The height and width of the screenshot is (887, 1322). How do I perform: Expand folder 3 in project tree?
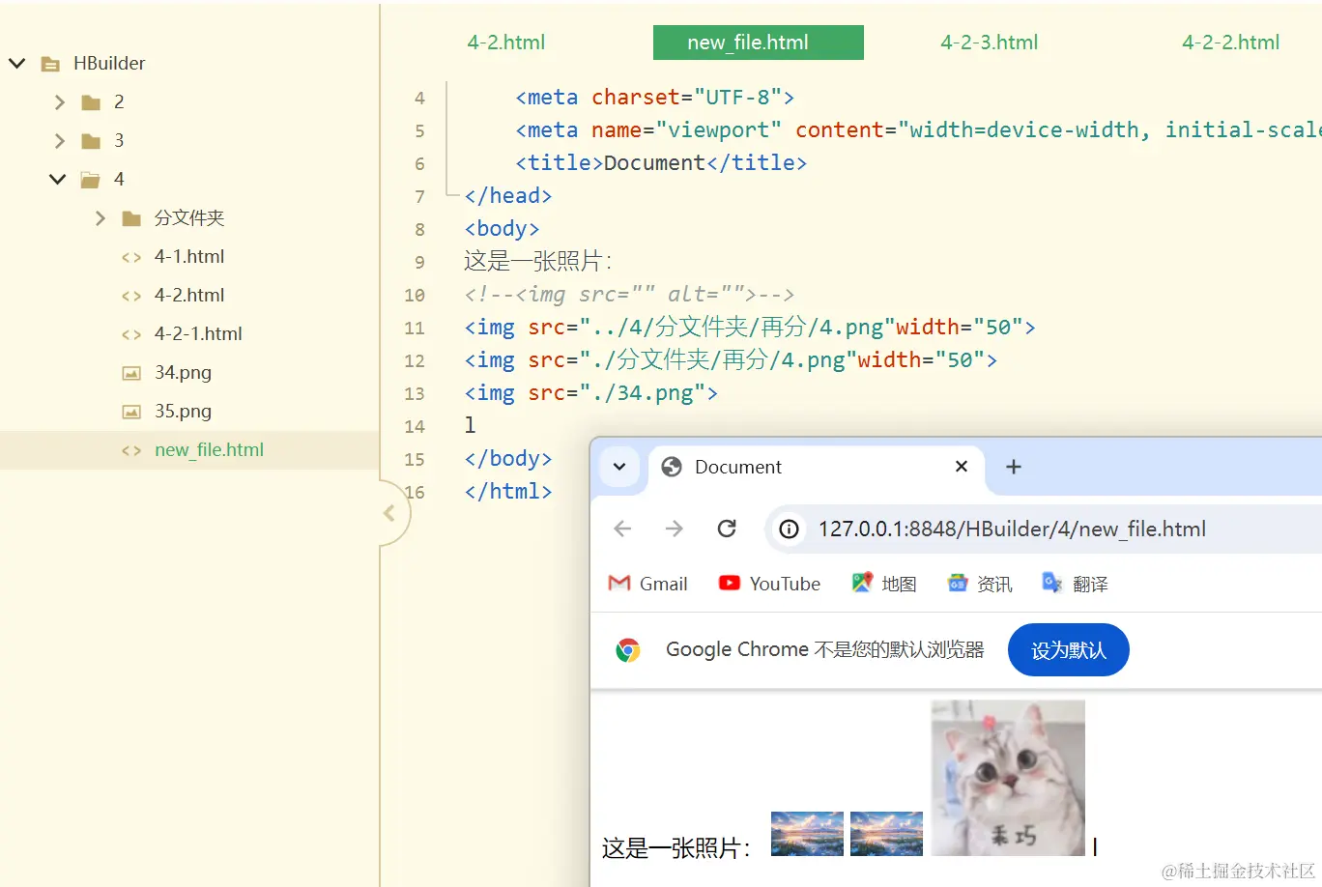[x=59, y=141]
